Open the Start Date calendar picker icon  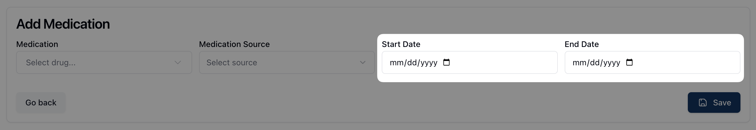[446, 62]
